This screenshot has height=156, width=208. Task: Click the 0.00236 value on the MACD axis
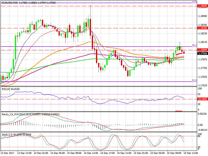click(x=202, y=114)
